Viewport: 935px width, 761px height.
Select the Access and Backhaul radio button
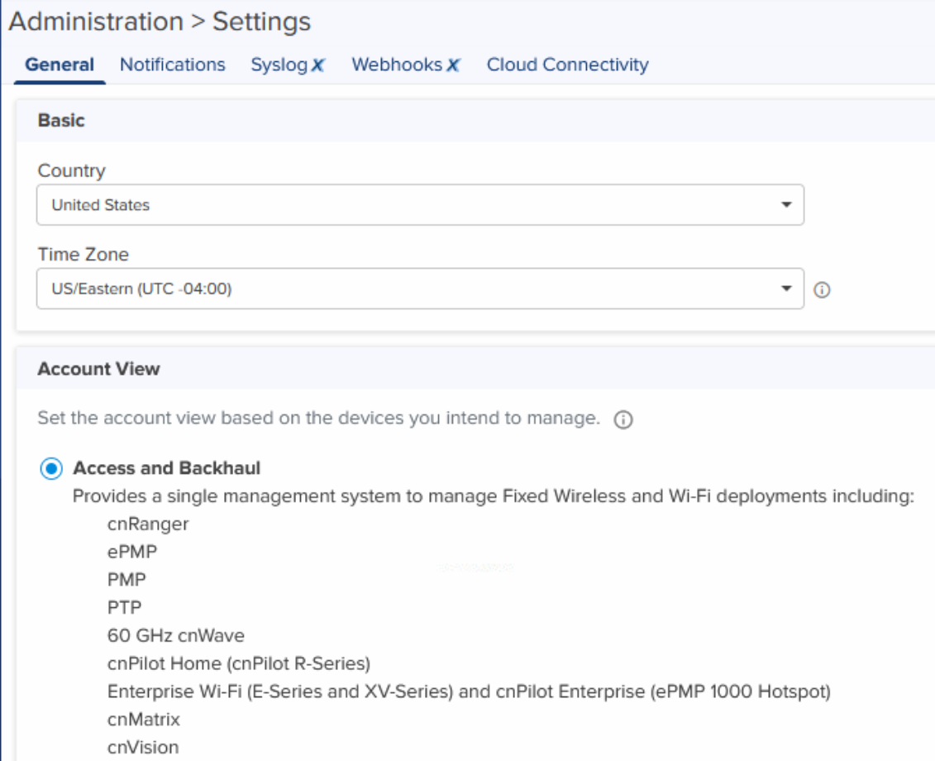tap(51, 469)
